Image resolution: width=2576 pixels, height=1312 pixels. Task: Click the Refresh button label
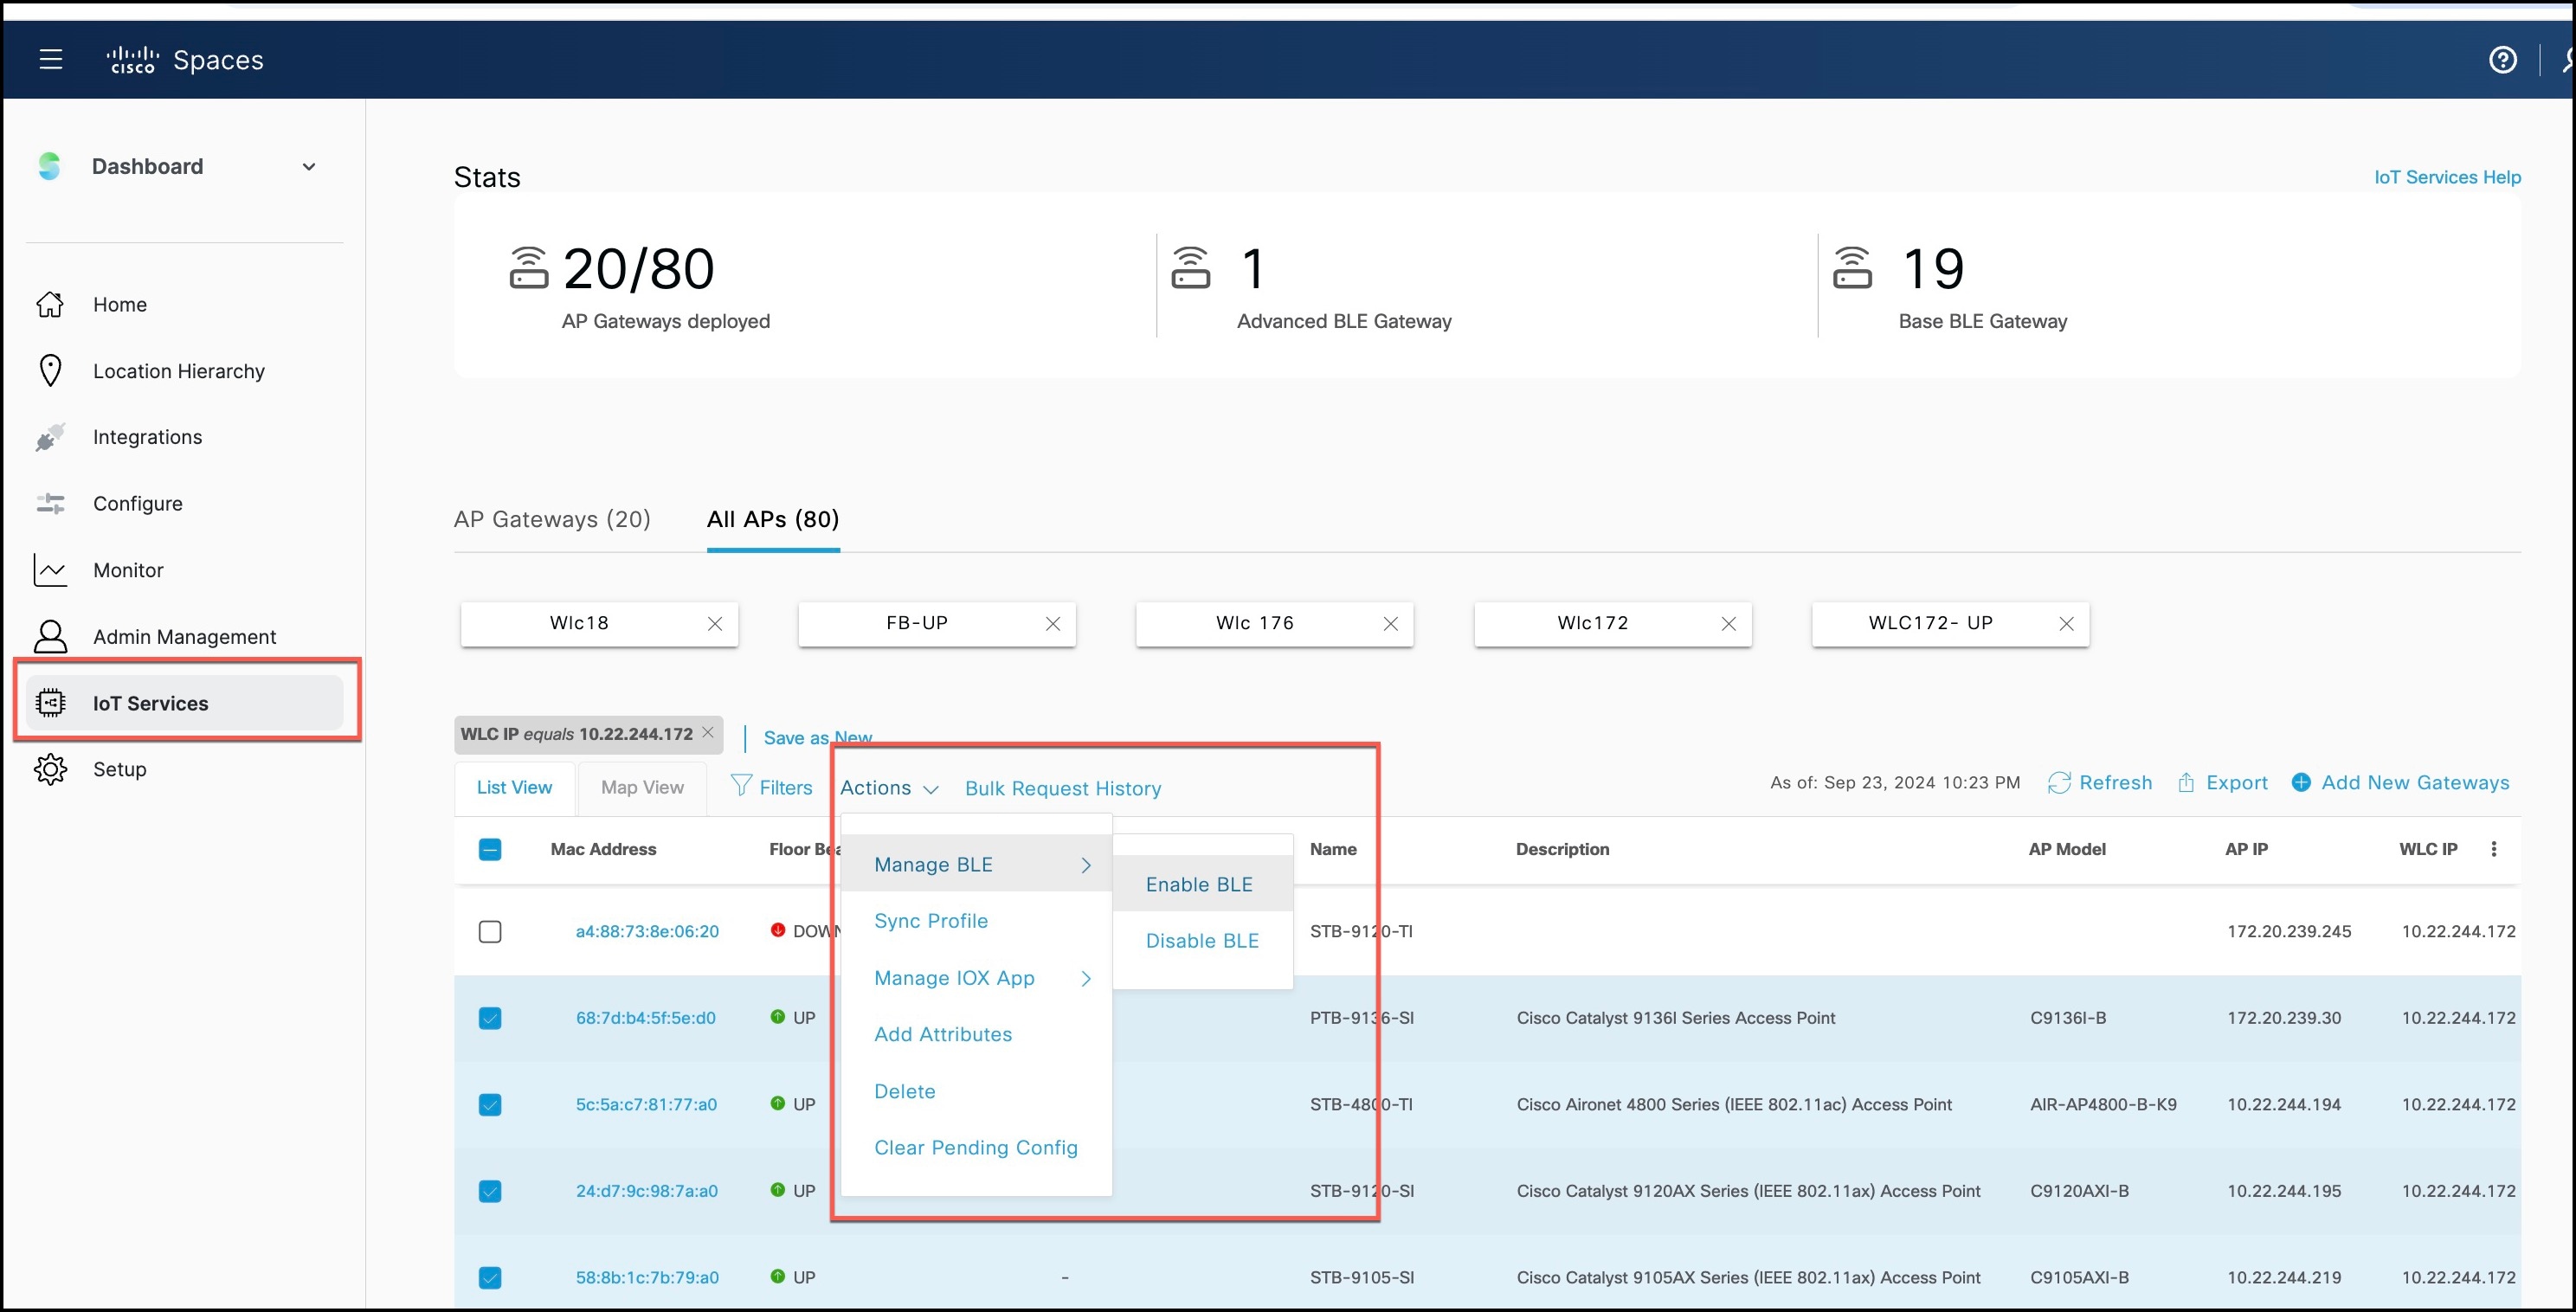click(2115, 783)
